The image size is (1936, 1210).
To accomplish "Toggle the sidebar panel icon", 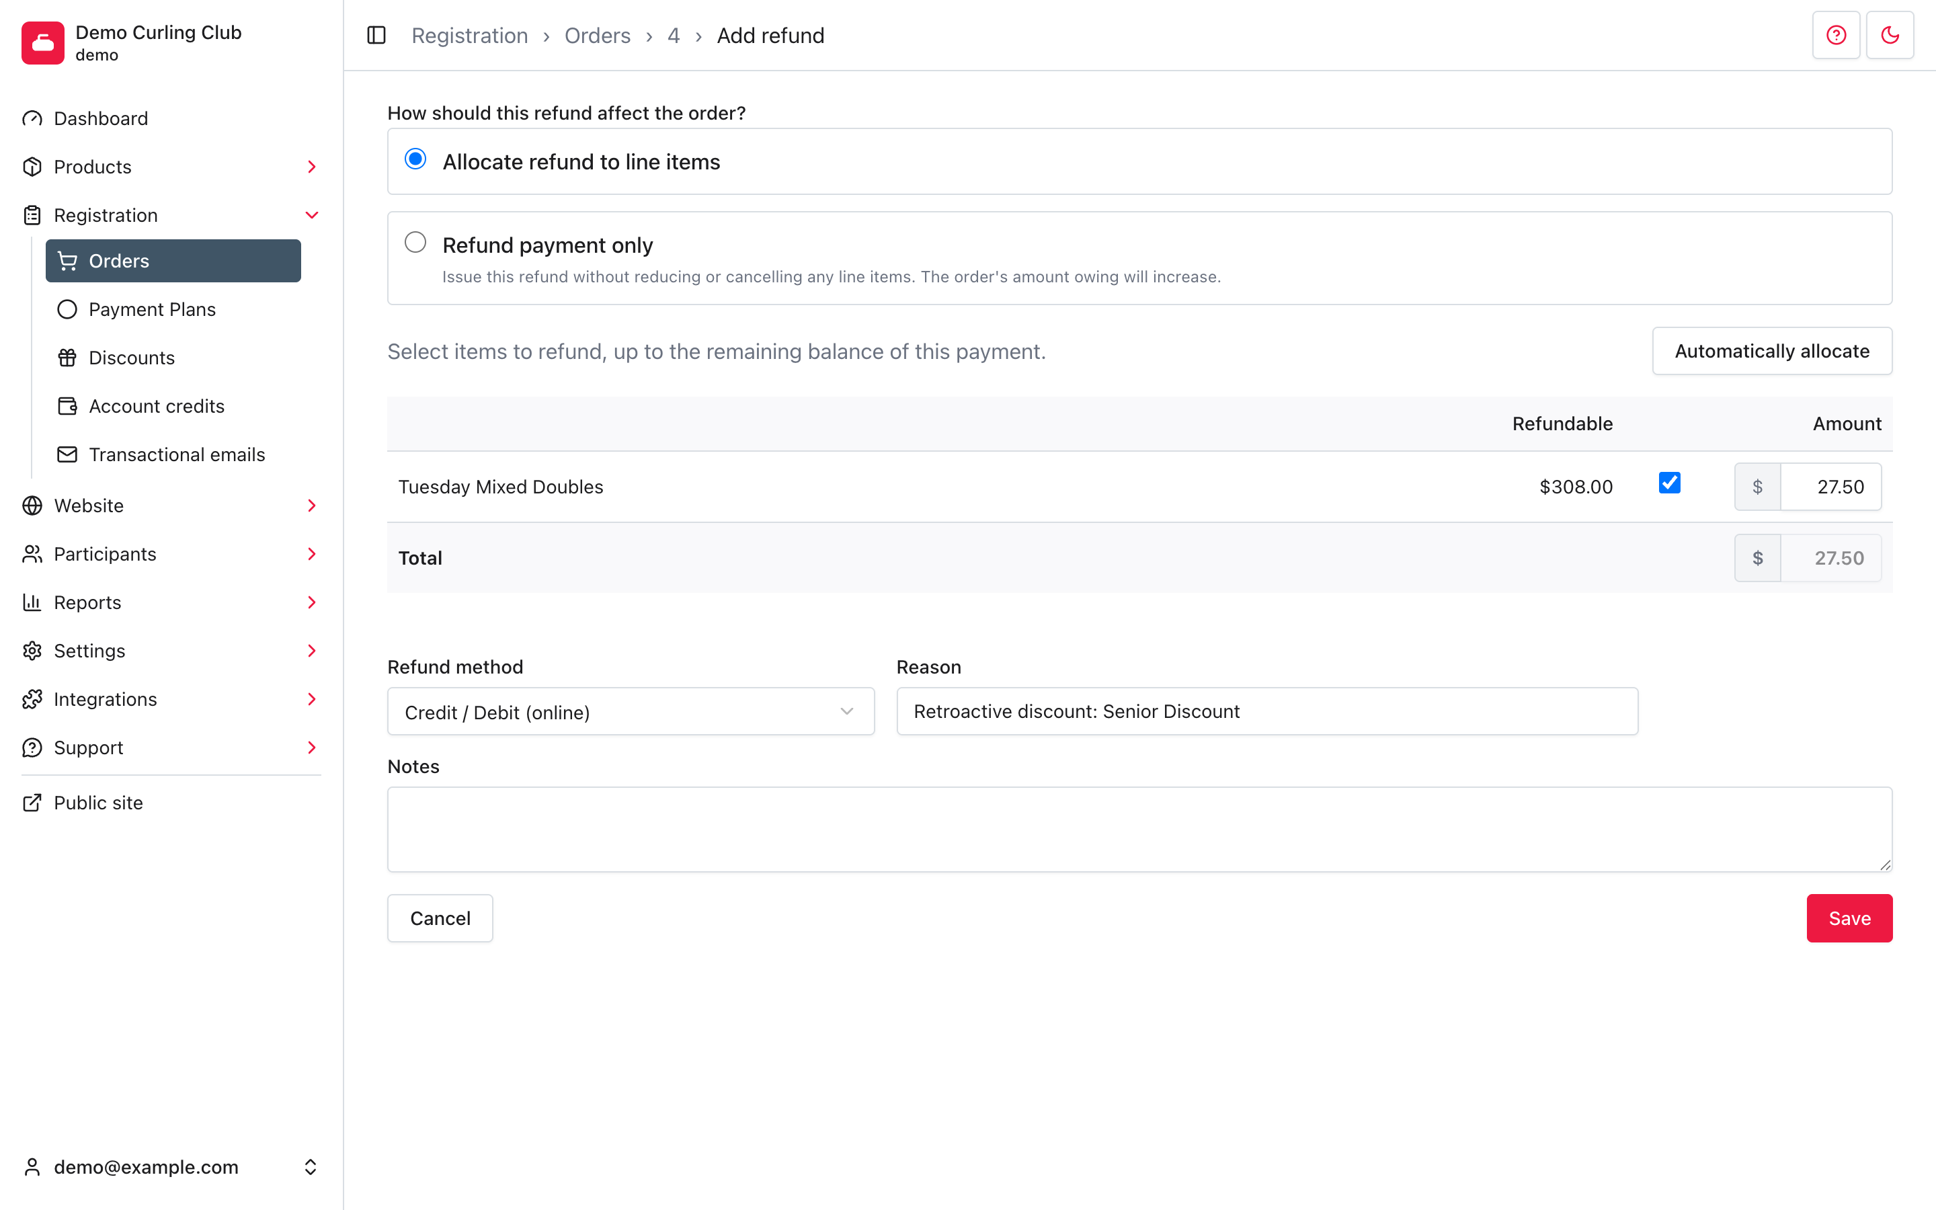I will (x=376, y=35).
